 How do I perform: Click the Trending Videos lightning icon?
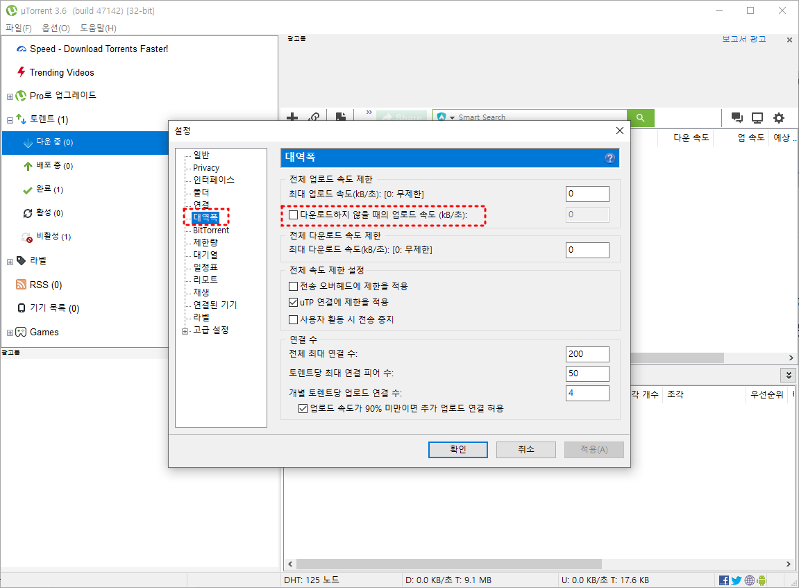(21, 72)
